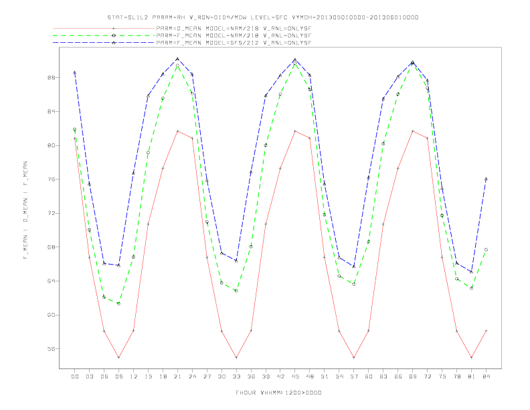The height and width of the screenshot is (410, 530).
Task: Click x-axis tick label 33
Action: 236,377
